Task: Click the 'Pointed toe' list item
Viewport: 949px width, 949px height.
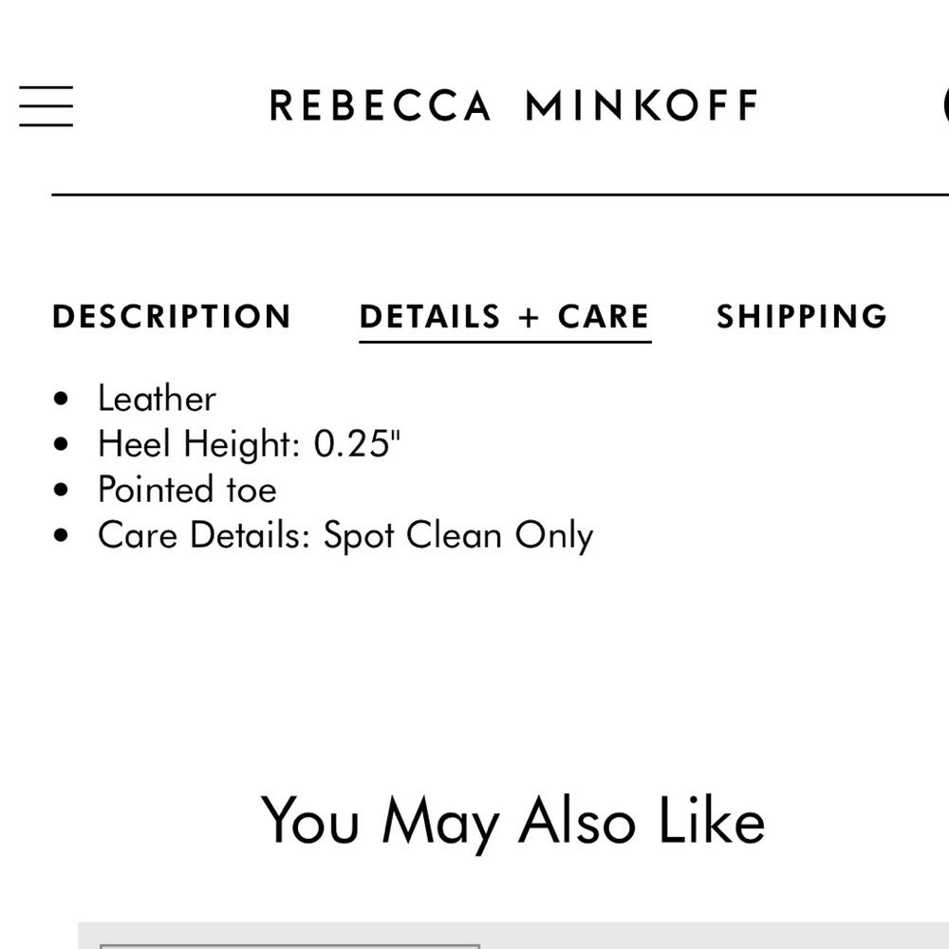Action: [x=187, y=490]
